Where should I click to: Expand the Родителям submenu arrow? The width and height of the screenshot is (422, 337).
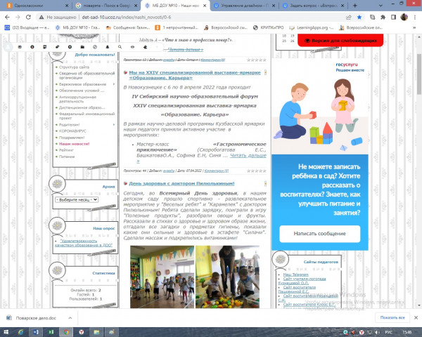pos(114,125)
